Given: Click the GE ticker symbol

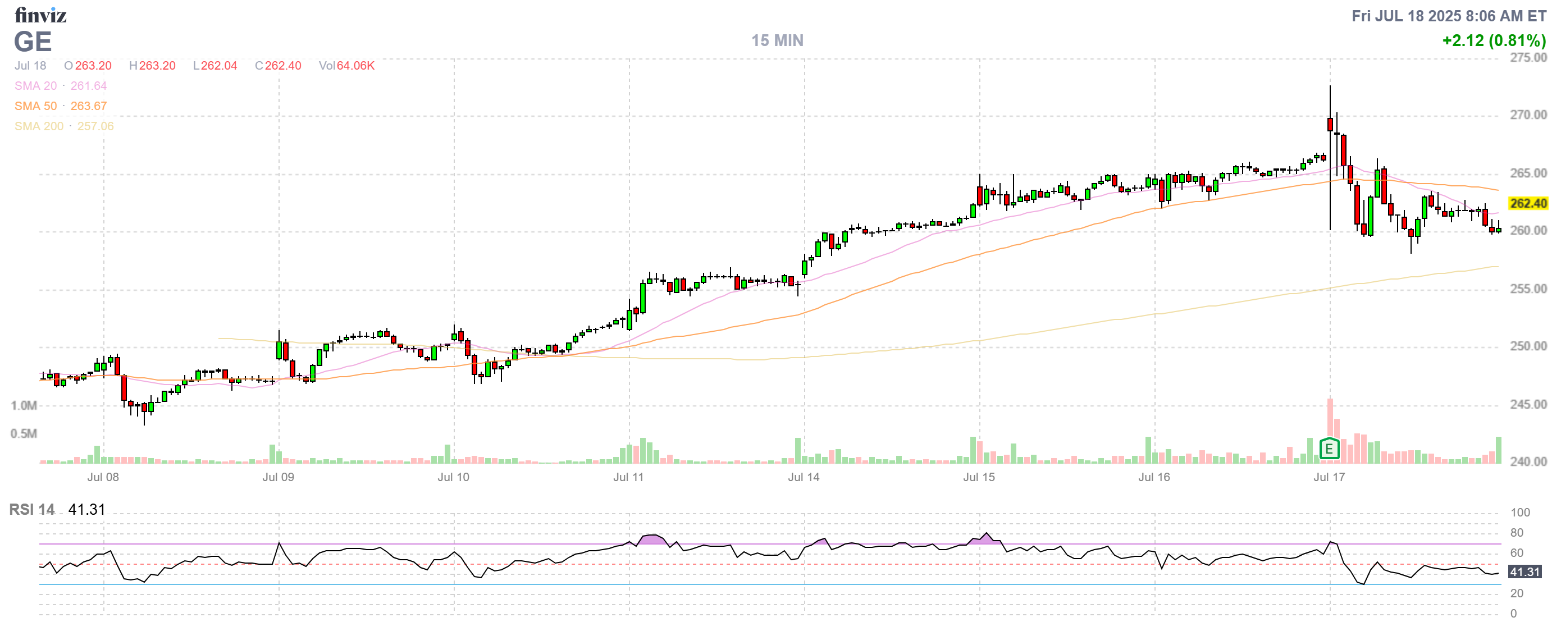Looking at the screenshot, I should point(33,42).
